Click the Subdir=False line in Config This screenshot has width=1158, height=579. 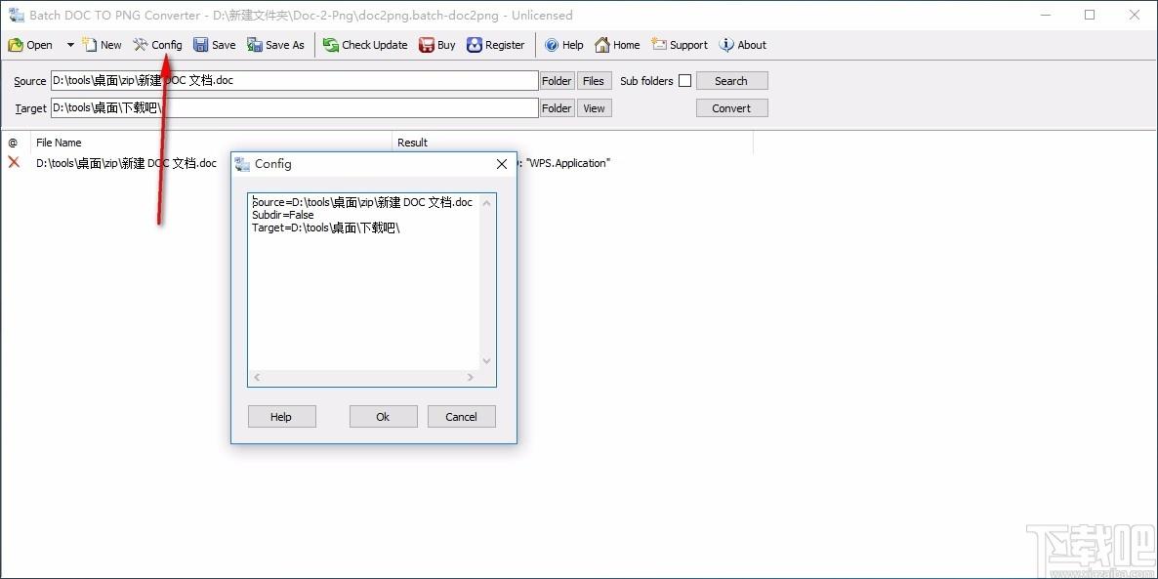[283, 215]
